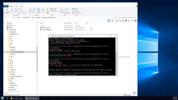Select git-stash folder in navigation tree
The image size is (178, 100).
click(13, 50)
